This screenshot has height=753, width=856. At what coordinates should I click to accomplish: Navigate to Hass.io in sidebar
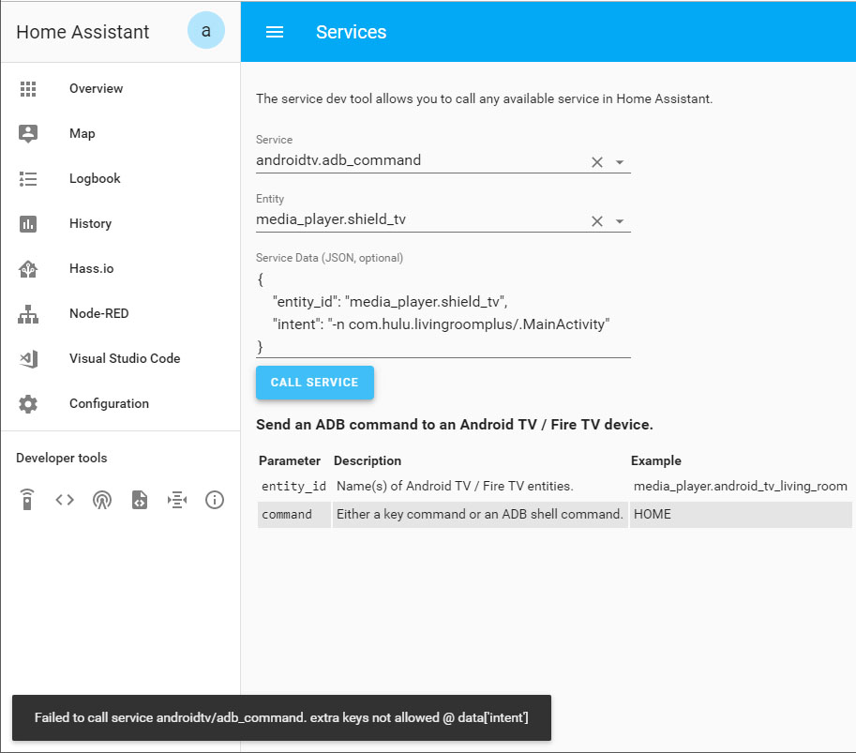click(x=120, y=268)
